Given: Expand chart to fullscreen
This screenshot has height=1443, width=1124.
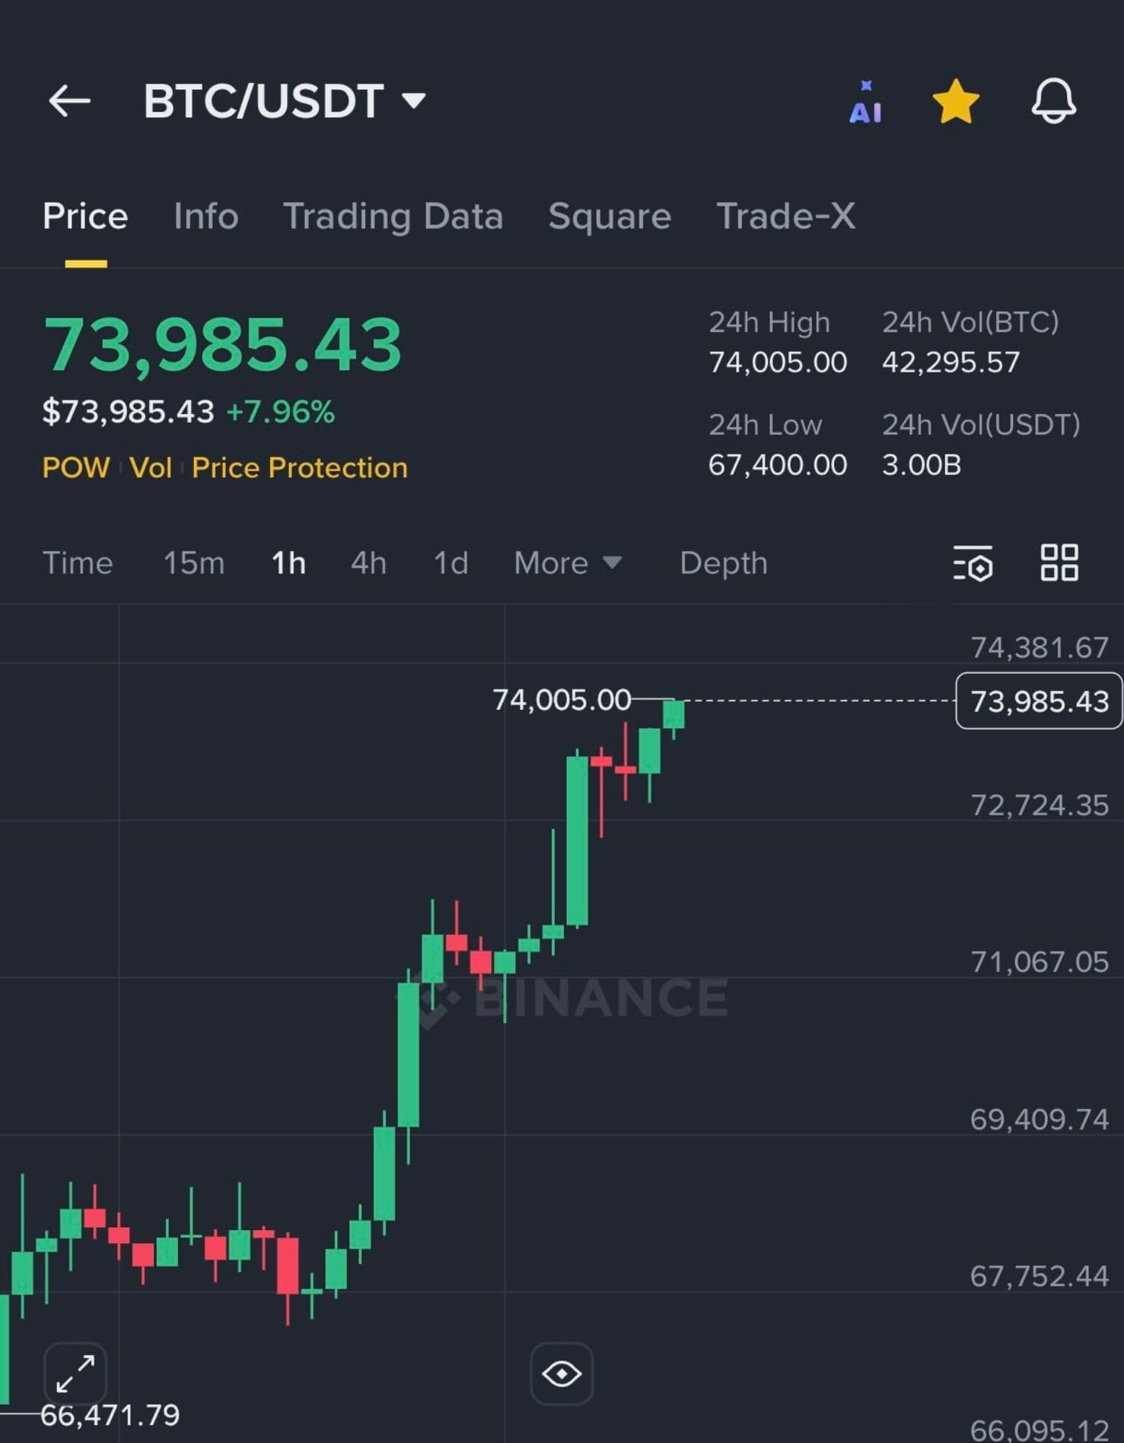Looking at the screenshot, I should pos(75,1373).
